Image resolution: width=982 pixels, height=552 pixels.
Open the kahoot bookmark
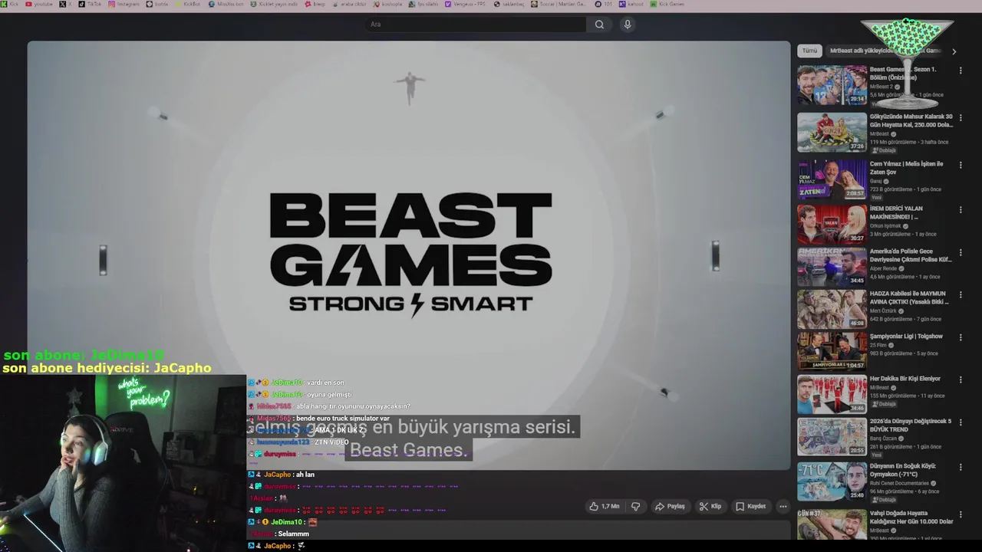click(x=631, y=4)
